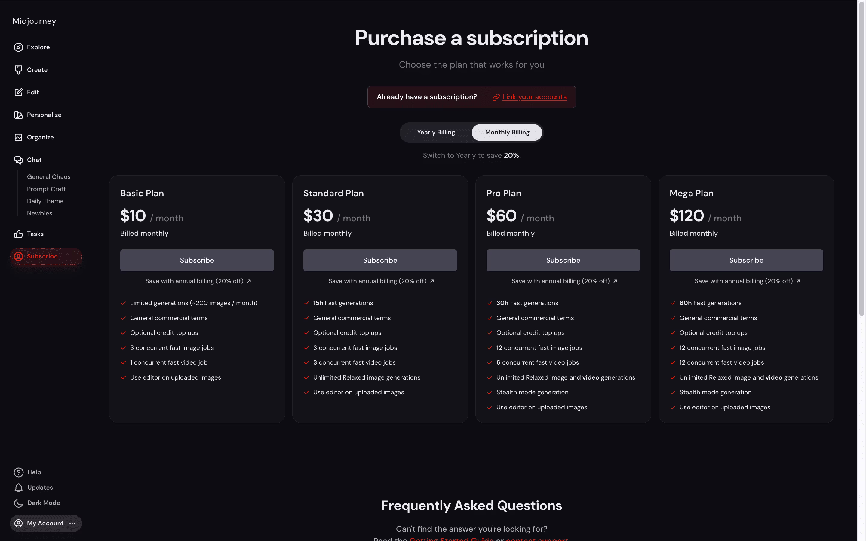This screenshot has width=866, height=541.
Task: Click the Organize image icon
Action: (18, 137)
